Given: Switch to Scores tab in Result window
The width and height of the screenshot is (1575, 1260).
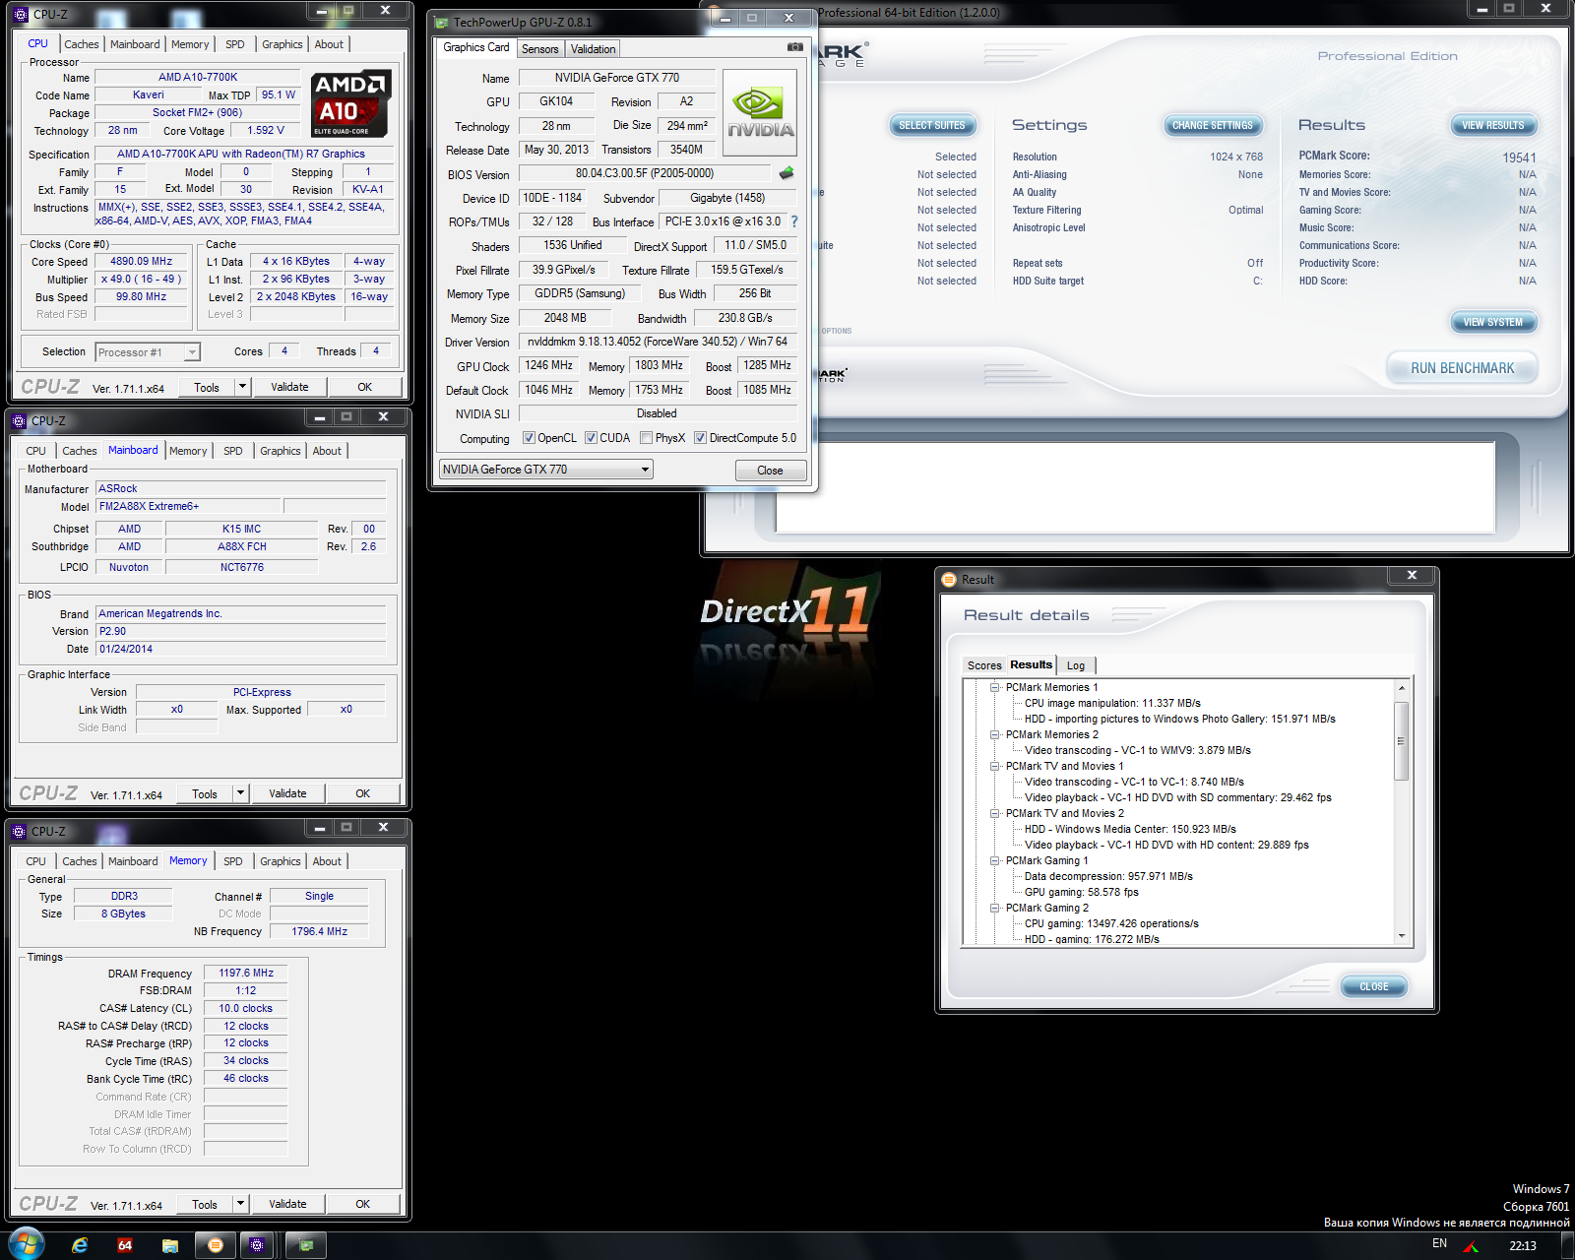Looking at the screenshot, I should [x=984, y=665].
